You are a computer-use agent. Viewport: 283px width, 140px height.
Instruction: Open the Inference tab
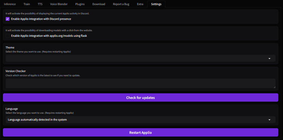(10, 4)
